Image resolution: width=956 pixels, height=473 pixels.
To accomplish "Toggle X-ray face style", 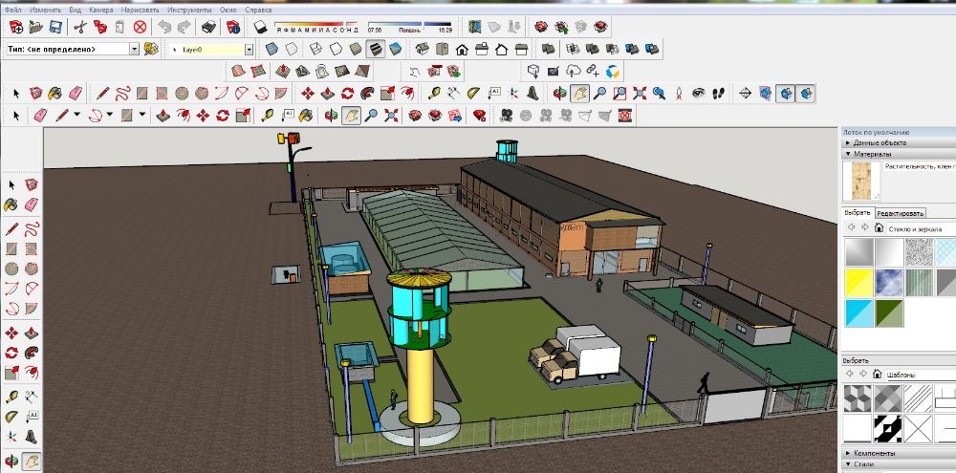I will point(272,50).
